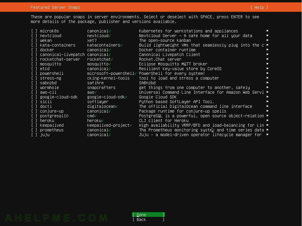Click the Done button
Viewport: 302px width, 226px height.
tap(148, 215)
